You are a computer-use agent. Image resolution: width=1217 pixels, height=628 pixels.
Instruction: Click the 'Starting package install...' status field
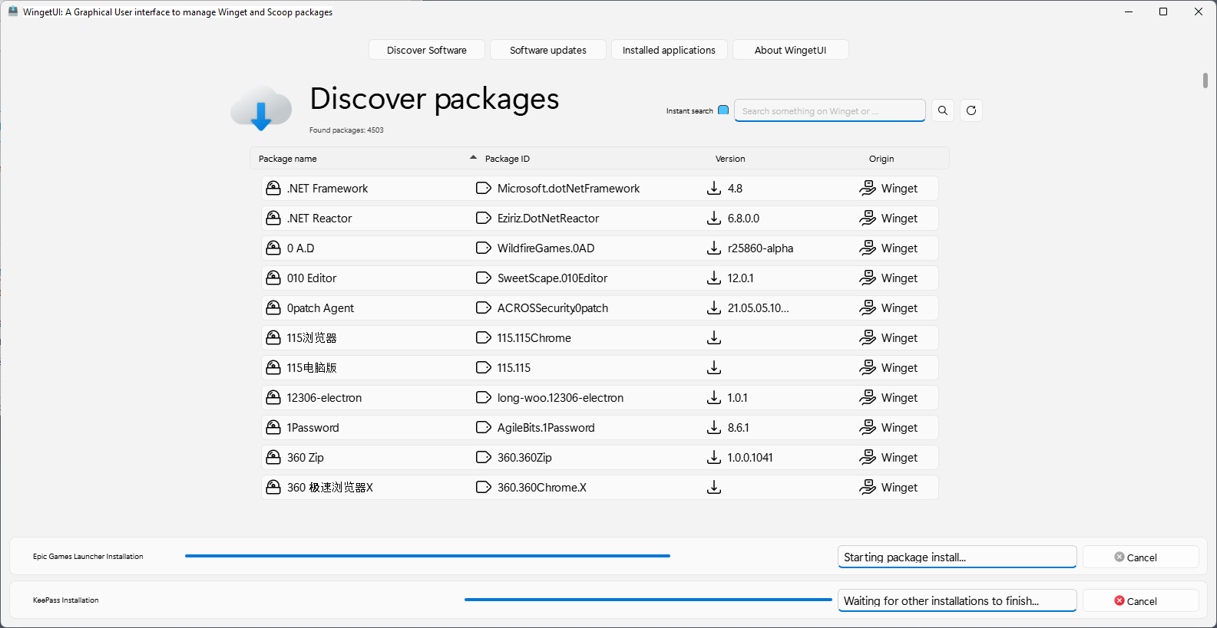point(957,557)
